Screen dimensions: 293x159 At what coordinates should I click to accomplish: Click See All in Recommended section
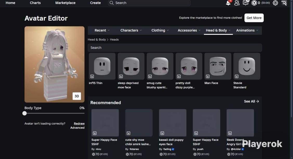(x=251, y=101)
